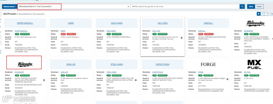Screen dimensions: 273x104
Task: Click MILWAUKEE wordmark link on serial 72320638 card
Action: pos(19,72)
